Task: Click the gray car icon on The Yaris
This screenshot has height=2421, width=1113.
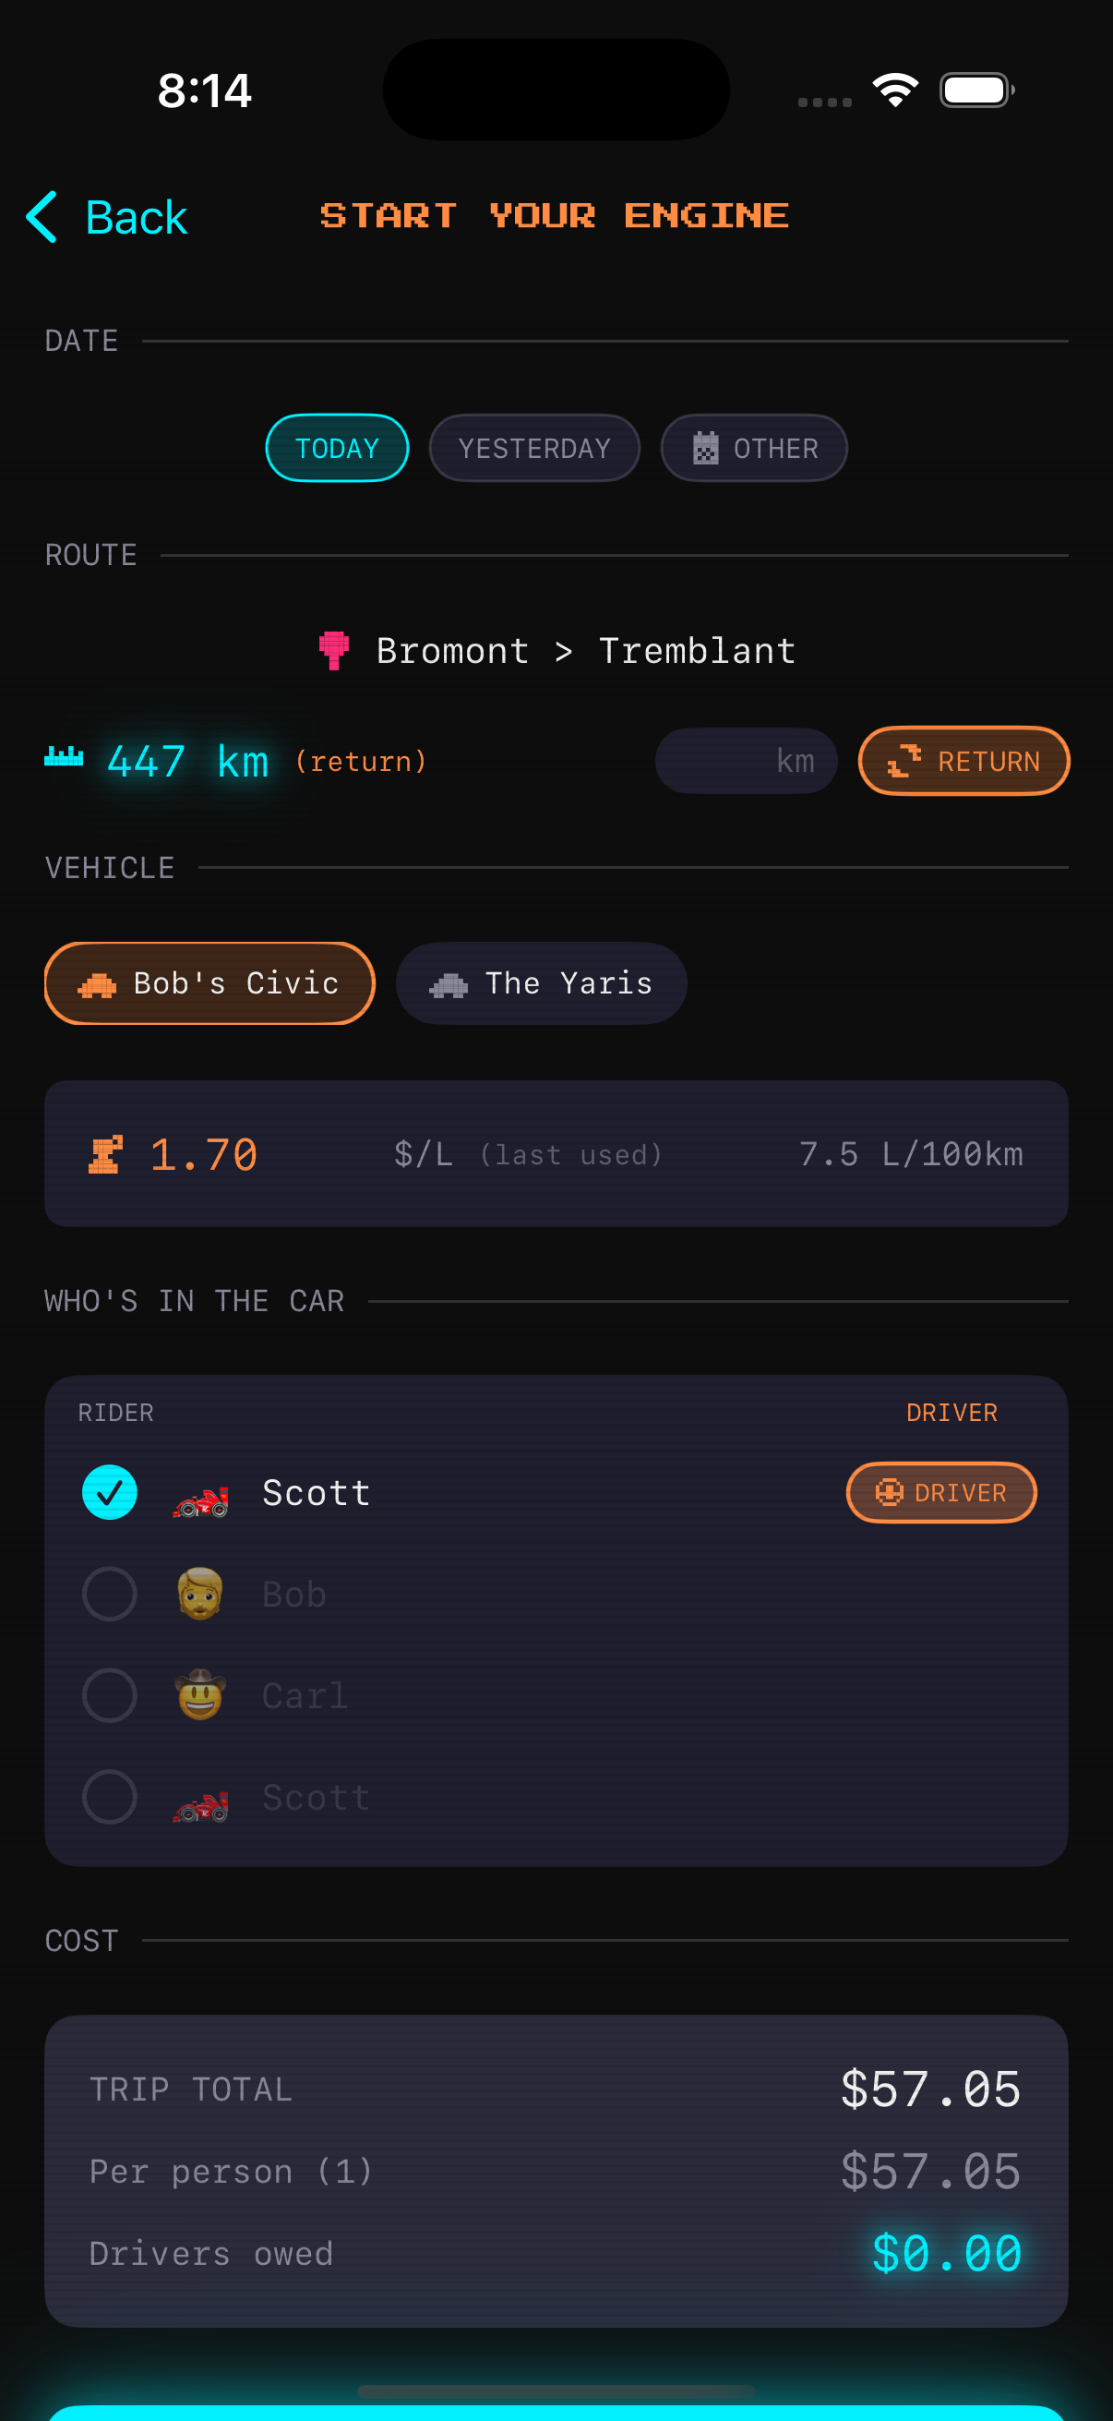Action: (449, 983)
